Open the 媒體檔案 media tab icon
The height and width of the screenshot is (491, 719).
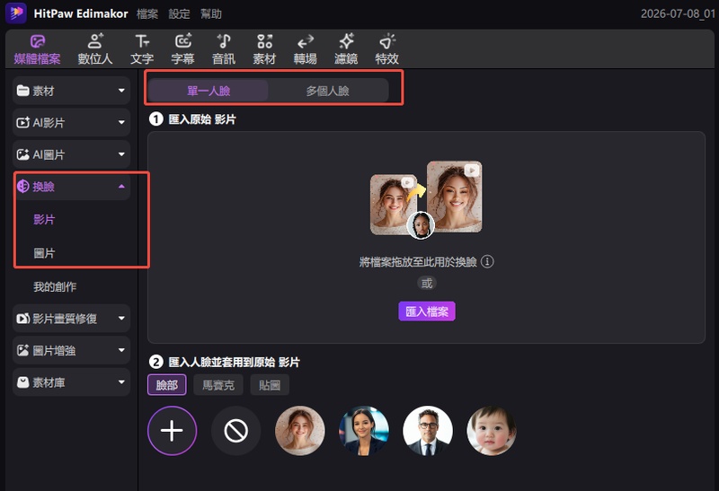(37, 41)
